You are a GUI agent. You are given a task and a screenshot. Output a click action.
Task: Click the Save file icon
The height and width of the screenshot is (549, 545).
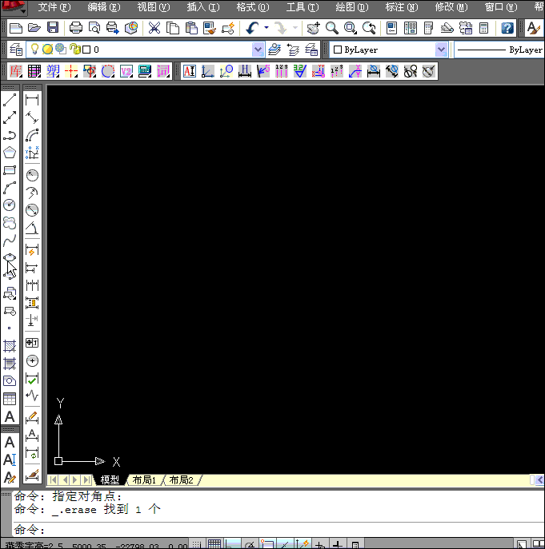tap(53, 28)
